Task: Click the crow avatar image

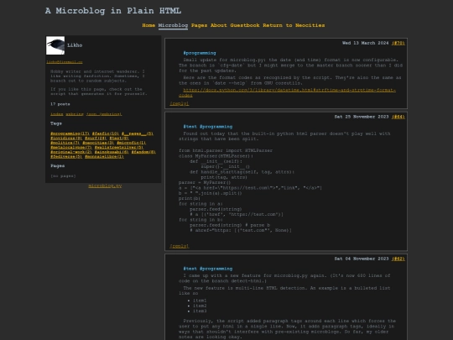Action: click(55, 45)
